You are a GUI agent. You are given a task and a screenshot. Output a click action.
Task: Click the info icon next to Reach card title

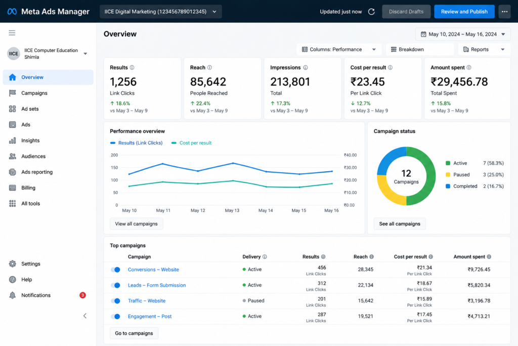click(209, 67)
